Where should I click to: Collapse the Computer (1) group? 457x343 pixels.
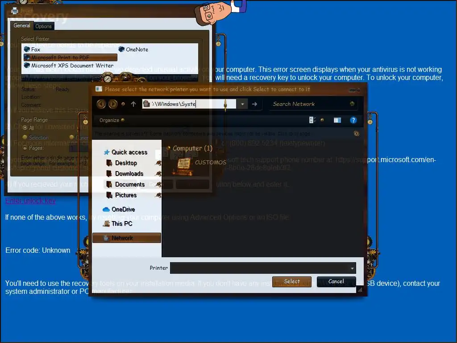(x=168, y=148)
